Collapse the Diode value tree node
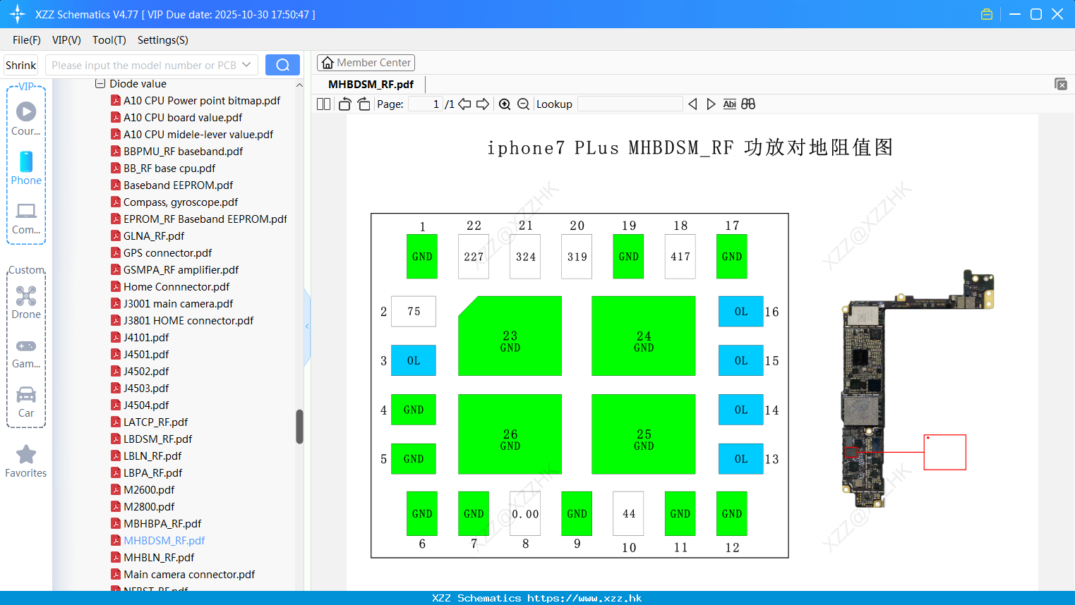This screenshot has width=1075, height=605. point(100,84)
